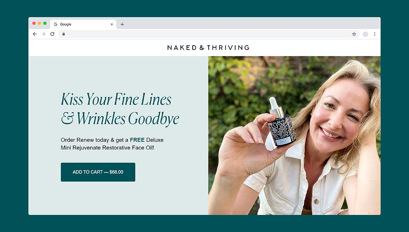Click the woman's hero photo
Screen dimensions: 409x232
(x=294, y=135)
